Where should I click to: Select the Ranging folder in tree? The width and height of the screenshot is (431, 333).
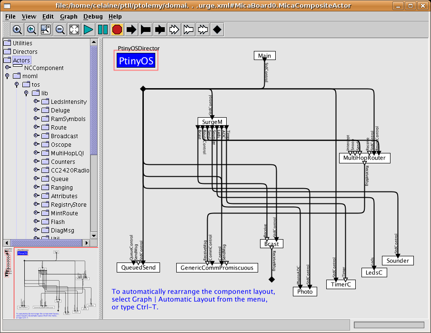(x=57, y=188)
